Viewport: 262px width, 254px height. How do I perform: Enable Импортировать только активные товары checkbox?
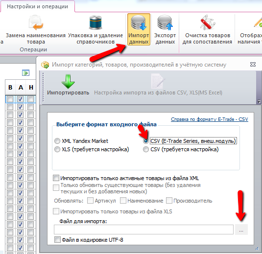point(56,178)
